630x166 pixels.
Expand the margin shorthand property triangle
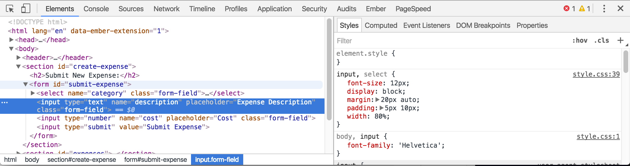click(x=377, y=100)
